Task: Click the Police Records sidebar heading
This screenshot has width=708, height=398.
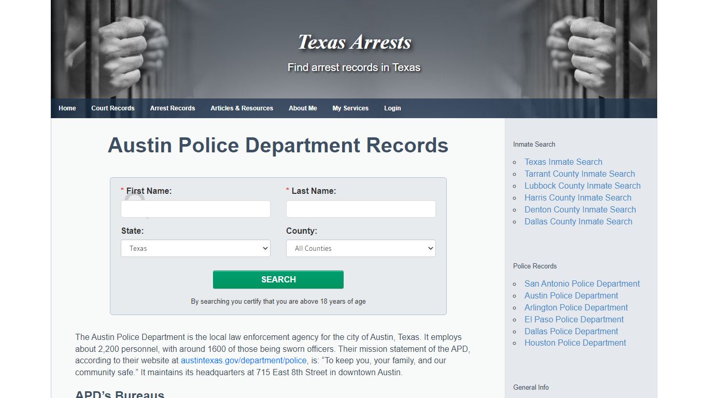Action: point(535,266)
